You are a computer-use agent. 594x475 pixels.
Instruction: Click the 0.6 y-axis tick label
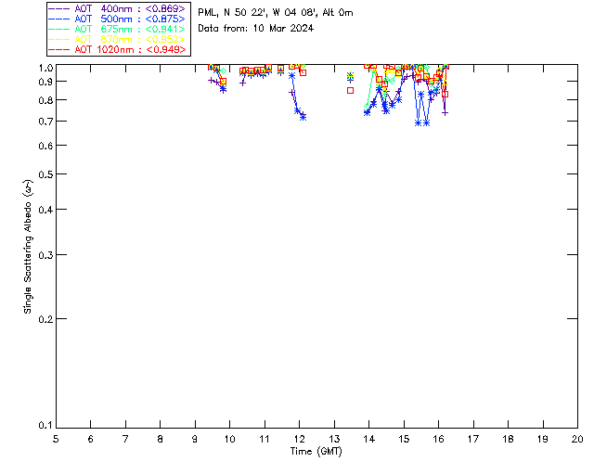(45, 146)
